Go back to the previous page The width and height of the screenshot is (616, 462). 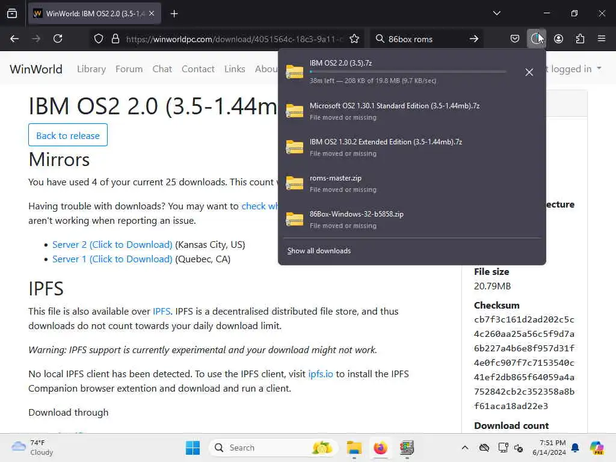click(14, 38)
